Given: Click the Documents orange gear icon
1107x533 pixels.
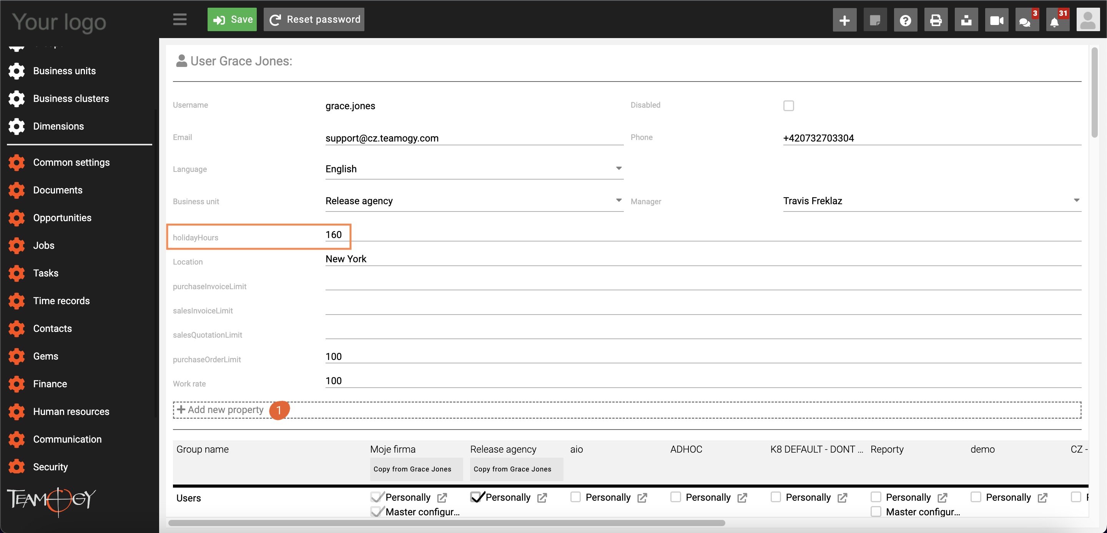Looking at the screenshot, I should pyautogui.click(x=16, y=190).
